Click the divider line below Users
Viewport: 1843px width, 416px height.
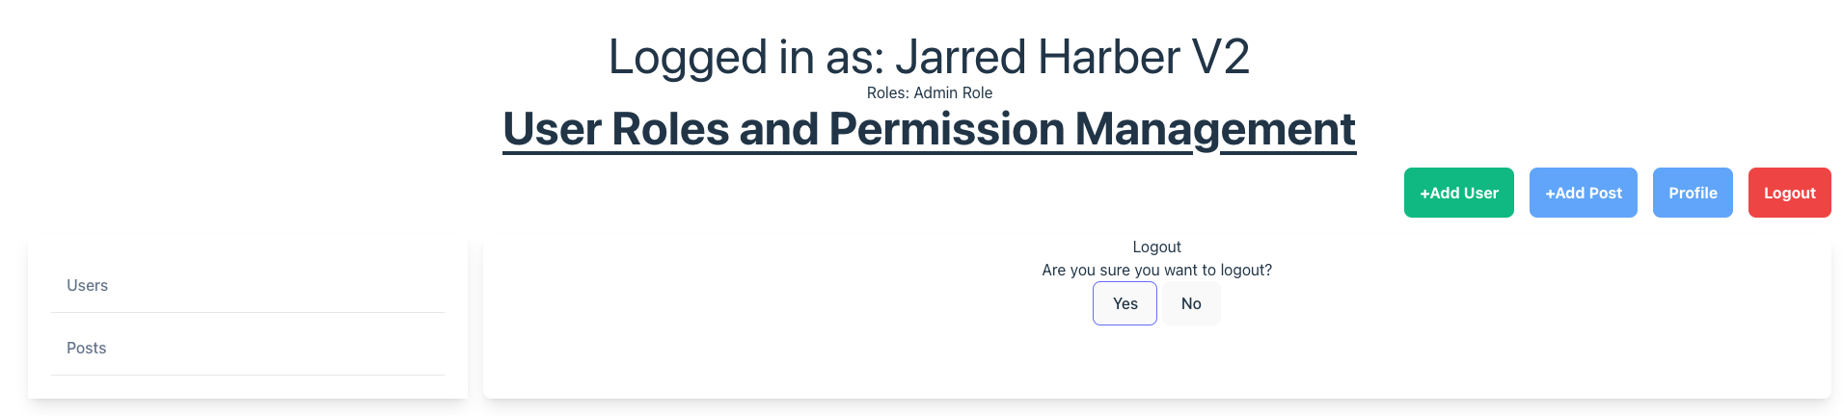pos(248,312)
